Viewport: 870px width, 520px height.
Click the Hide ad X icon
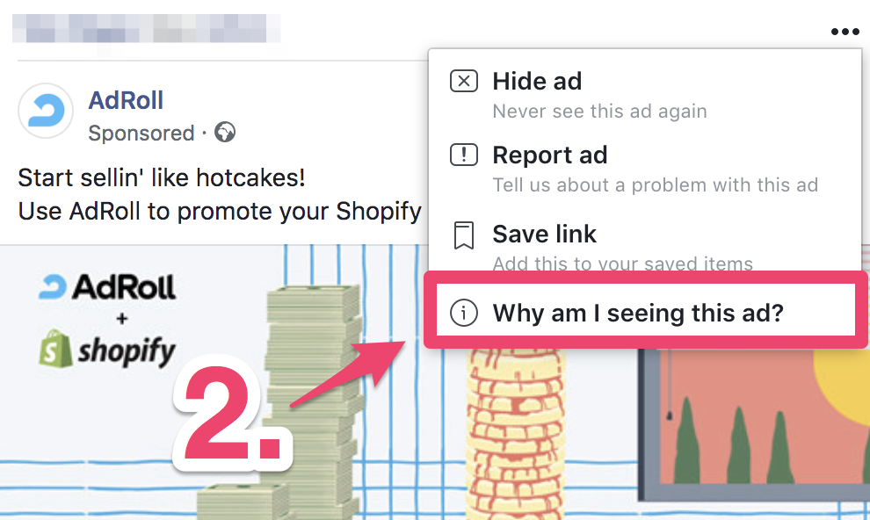click(463, 81)
